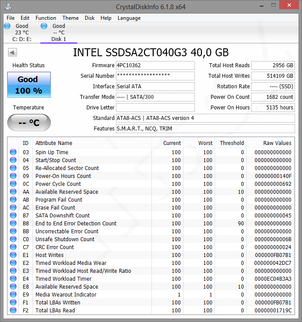Click the drive title INTEL SSDSA2CT040G3 40,0 GB
This screenshot has height=322, width=302.
pyautogui.click(x=151, y=53)
